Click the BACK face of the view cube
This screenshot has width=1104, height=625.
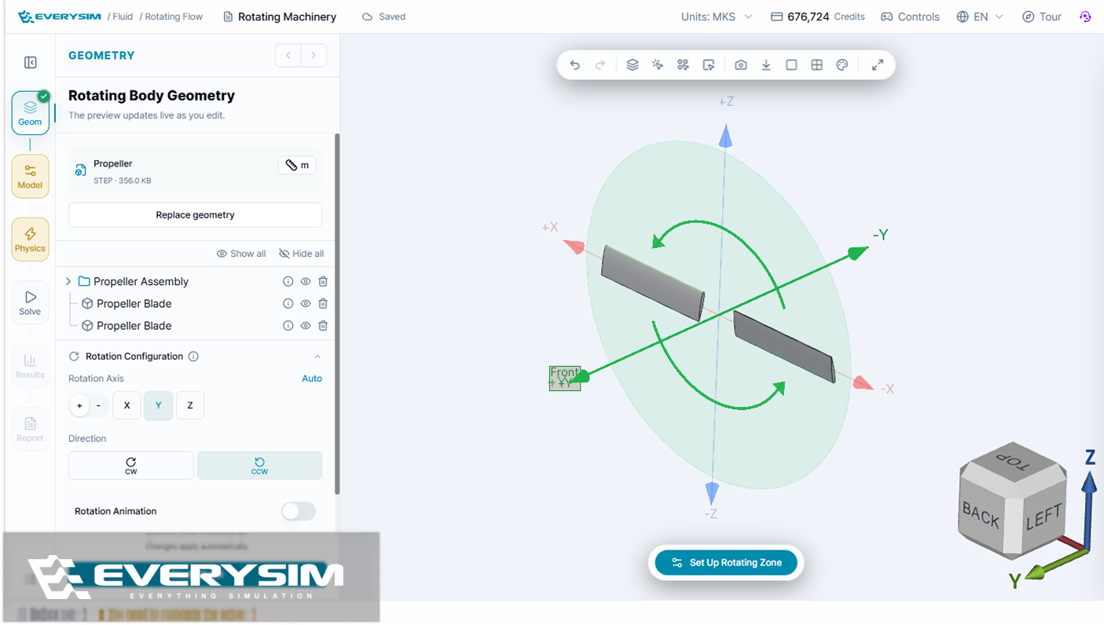(x=981, y=517)
